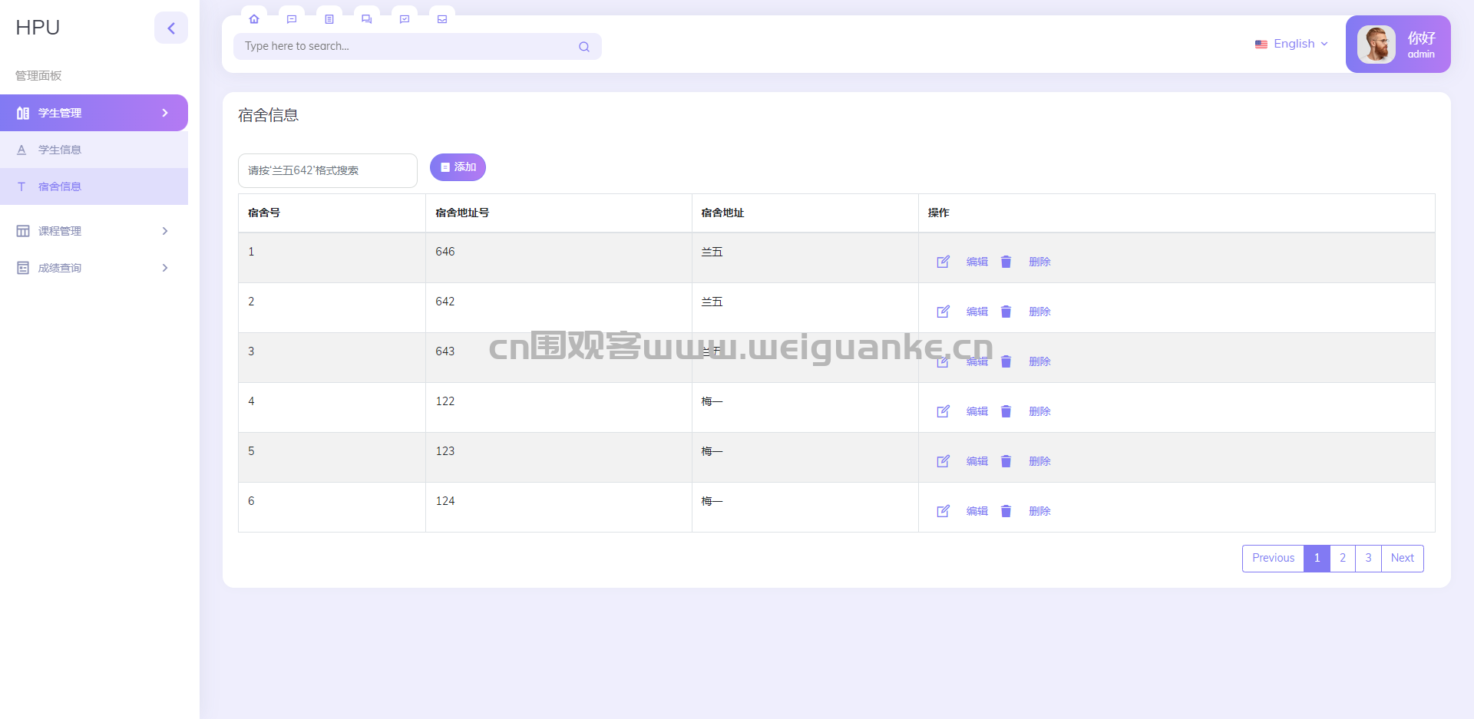Click the edit pencil icon for dormitory 646

[944, 262]
